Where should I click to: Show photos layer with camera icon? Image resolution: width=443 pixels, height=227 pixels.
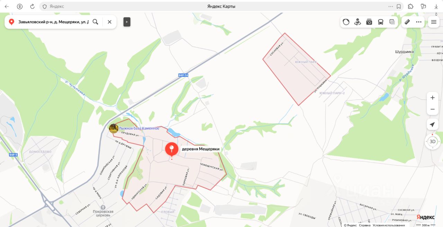point(369,22)
